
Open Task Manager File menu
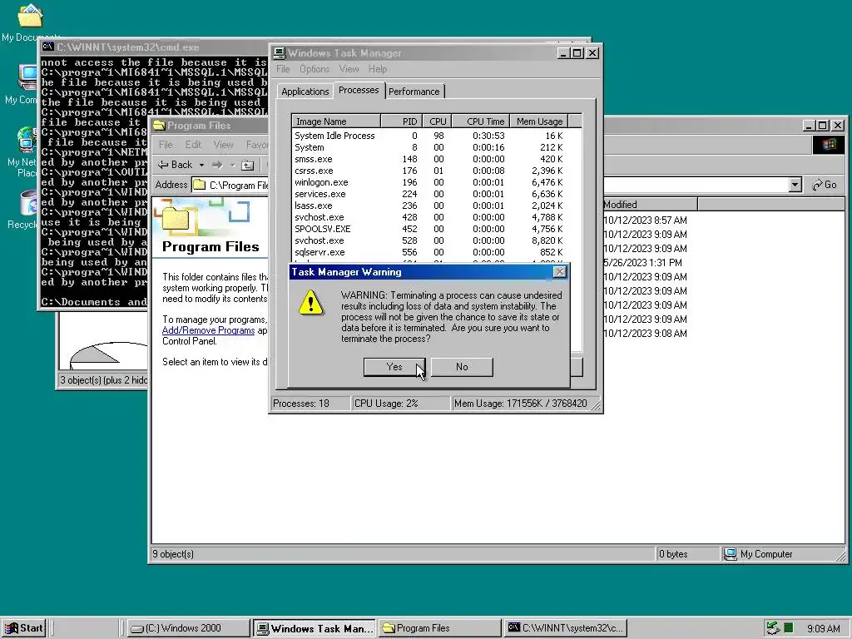[283, 69]
